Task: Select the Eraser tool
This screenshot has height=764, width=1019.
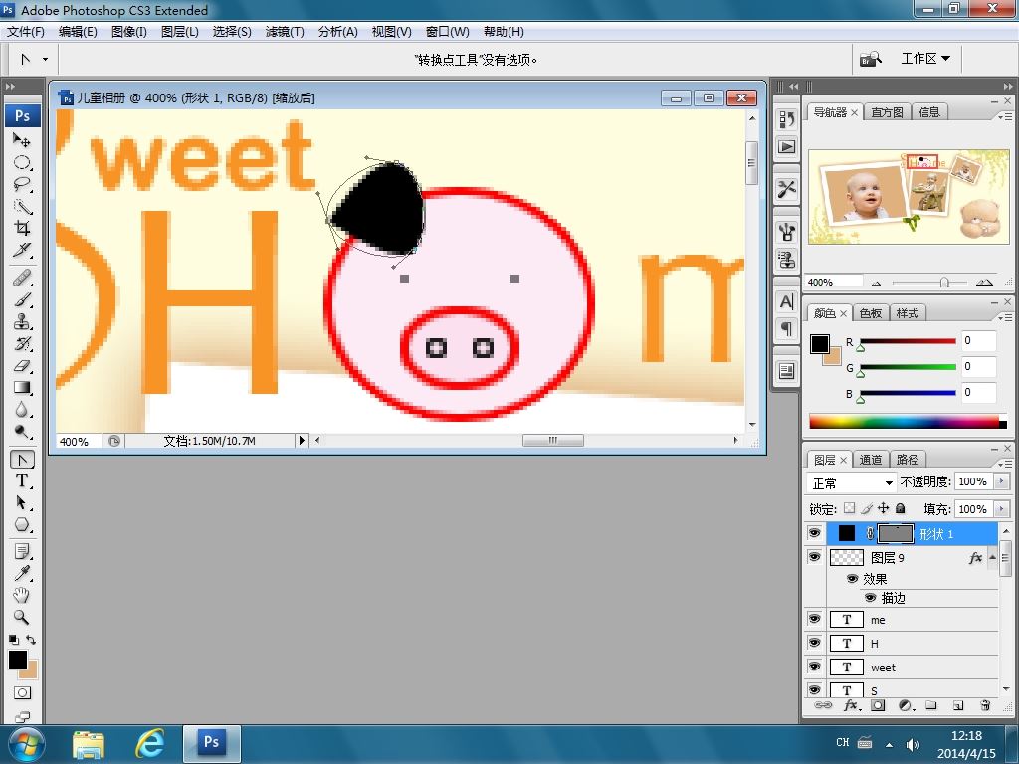Action: [22, 366]
